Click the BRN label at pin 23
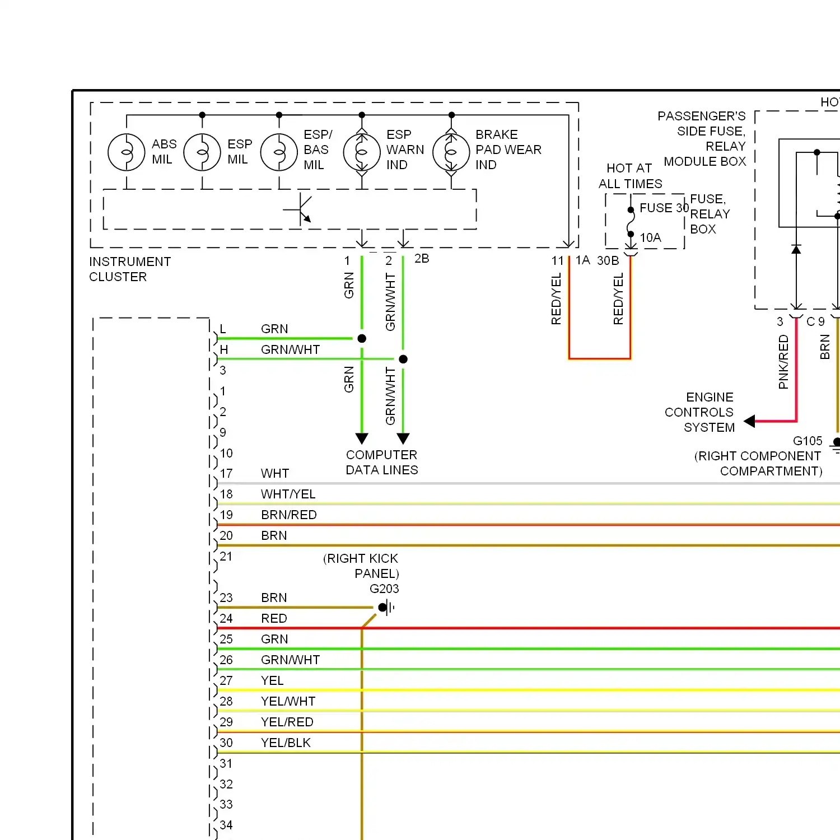Viewport: 840px width, 840px height. click(x=274, y=598)
